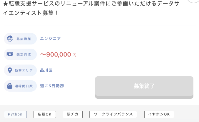The width and height of the screenshot is (199, 122).
Task: Click the engineer face icon with glasses
Action: tap(10, 39)
